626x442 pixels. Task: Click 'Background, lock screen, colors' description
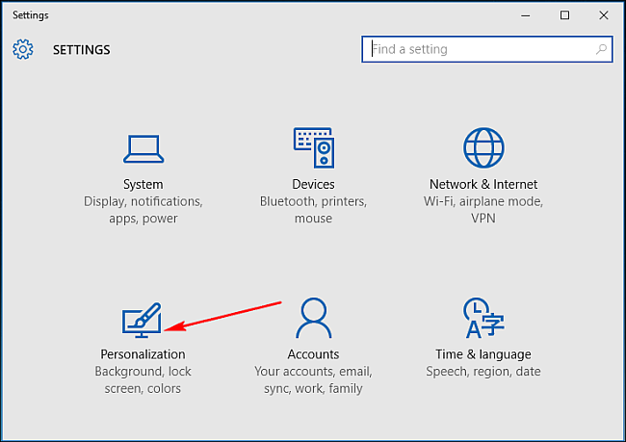click(x=143, y=380)
